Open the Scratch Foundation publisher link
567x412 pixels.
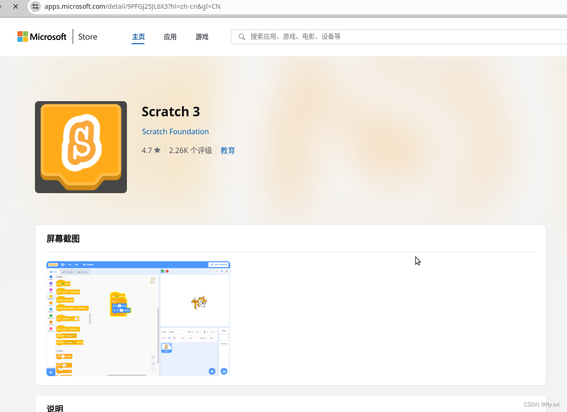(175, 132)
